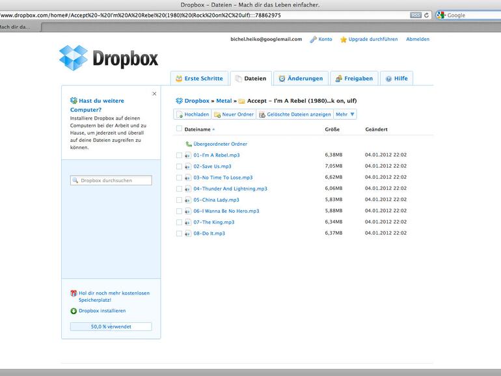Open the Konto account link
The image size is (501, 376).
click(x=325, y=39)
